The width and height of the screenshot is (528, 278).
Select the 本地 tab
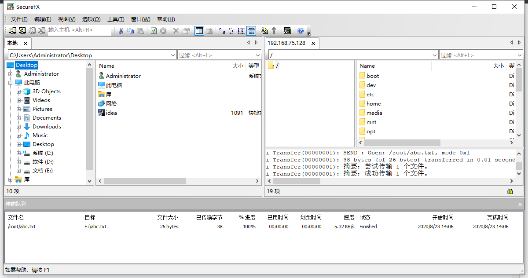point(12,43)
